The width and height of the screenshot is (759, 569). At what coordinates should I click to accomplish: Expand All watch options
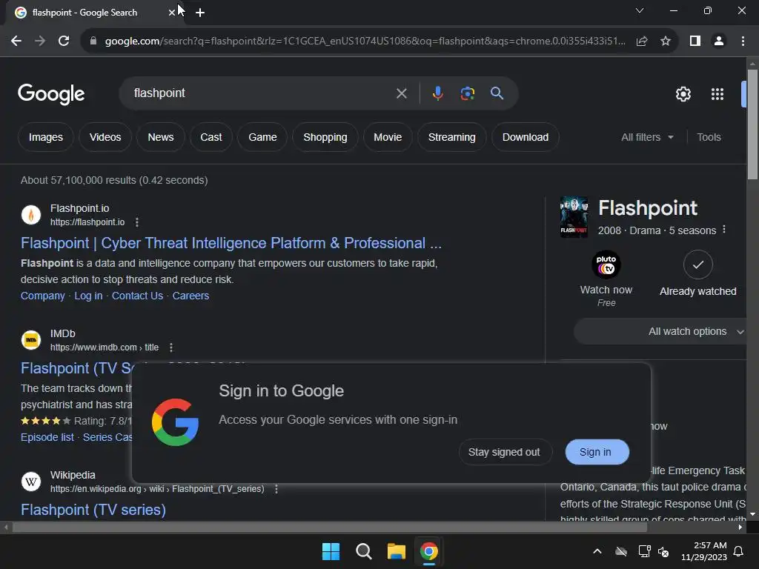click(660, 331)
